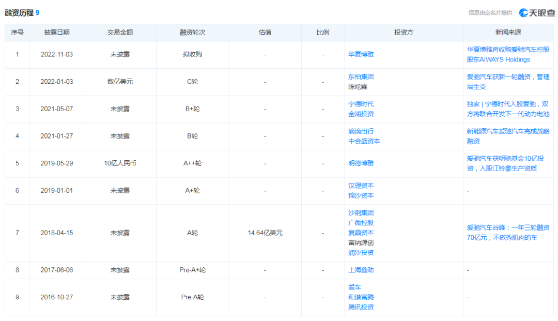558x321 pixels.
Task: Click the 估值 column header
Action: click(265, 33)
